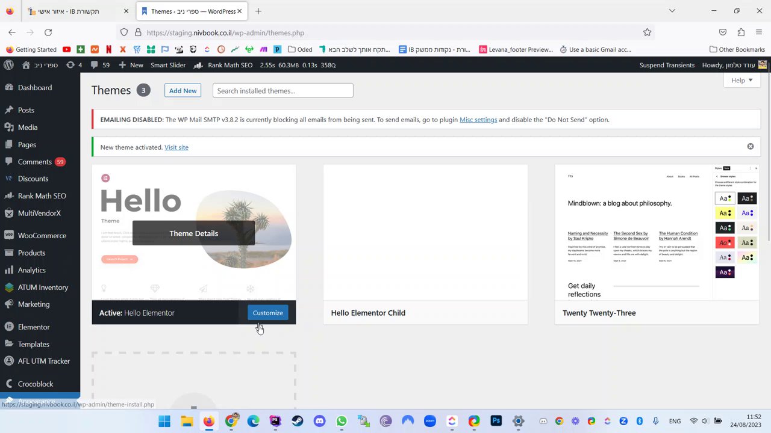Click the YouTube bookmark icon
The width and height of the screenshot is (771, 433).
(66, 49)
